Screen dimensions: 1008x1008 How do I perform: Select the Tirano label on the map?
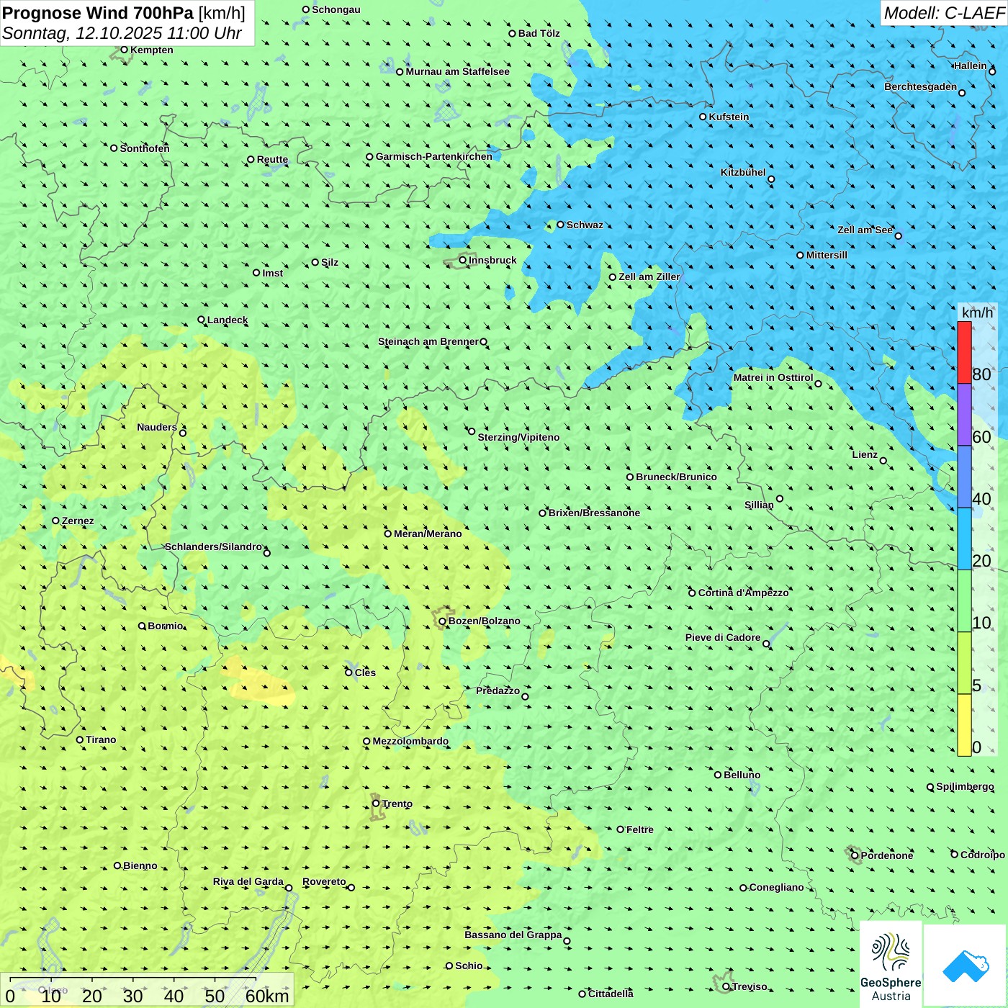[101, 739]
